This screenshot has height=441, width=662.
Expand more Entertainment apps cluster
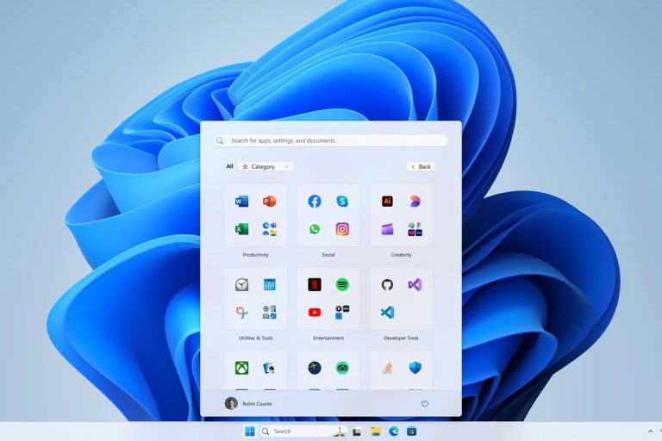pyautogui.click(x=342, y=313)
